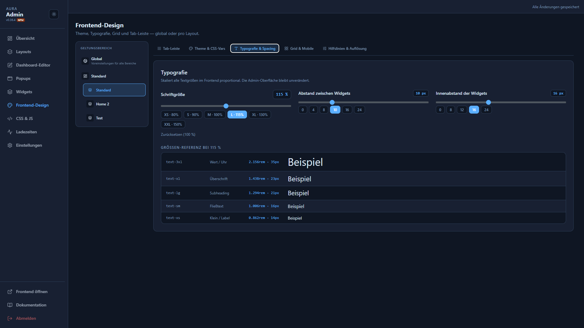Click the CSS & JS code icon
584x328 pixels.
click(x=10, y=118)
